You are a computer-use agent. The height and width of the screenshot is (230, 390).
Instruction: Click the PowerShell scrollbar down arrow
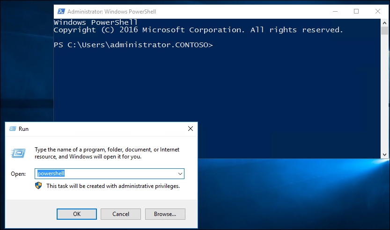[384, 154]
